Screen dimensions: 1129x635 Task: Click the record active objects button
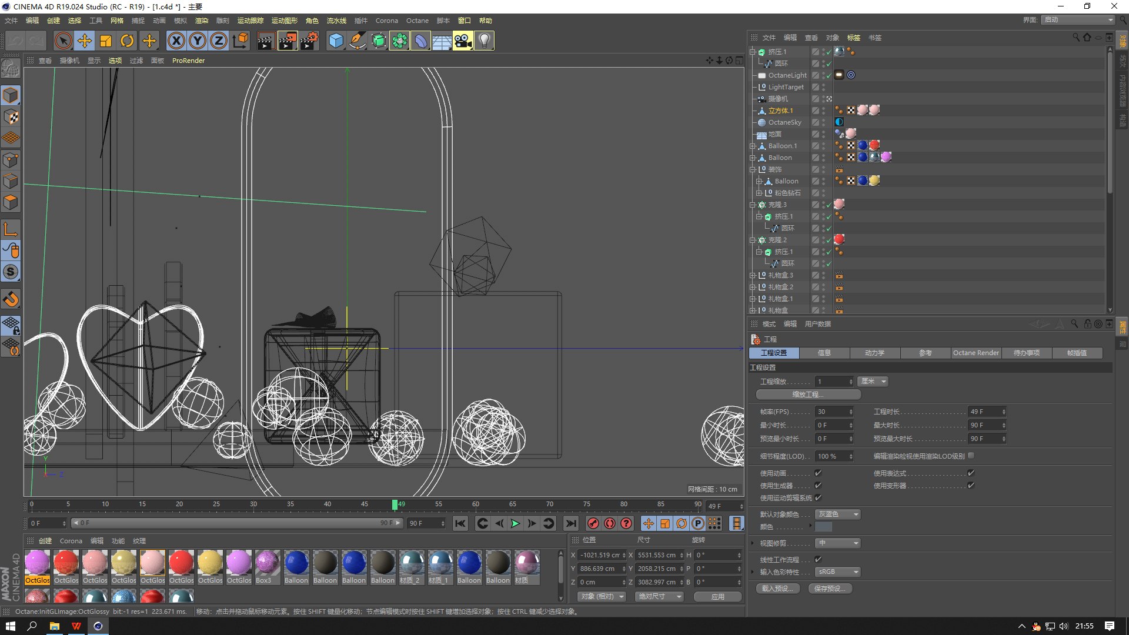(593, 523)
